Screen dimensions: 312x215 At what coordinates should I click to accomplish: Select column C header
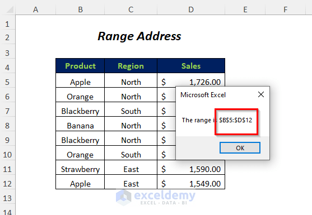tap(131, 9)
